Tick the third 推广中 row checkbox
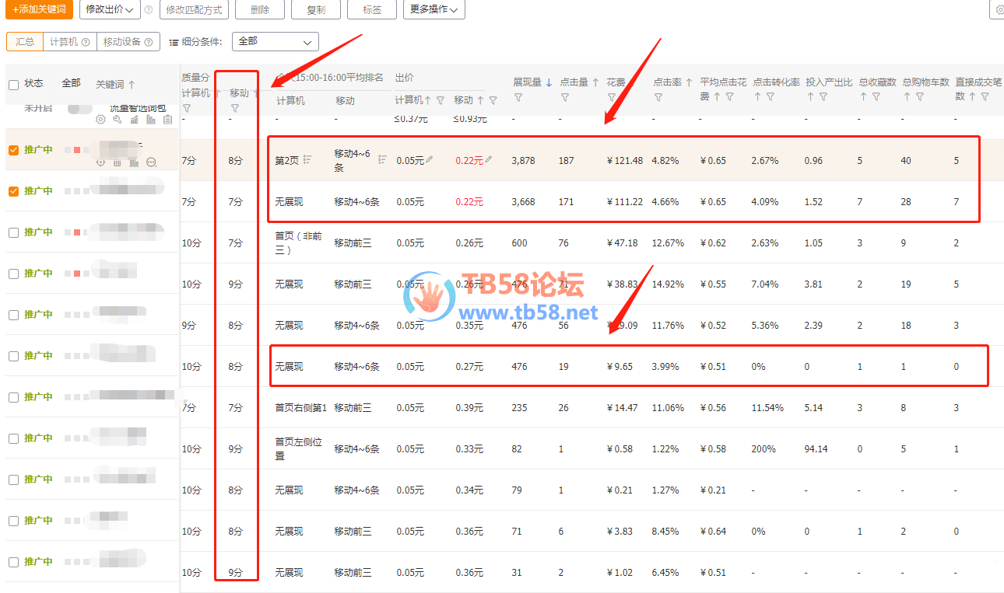 click(x=13, y=232)
